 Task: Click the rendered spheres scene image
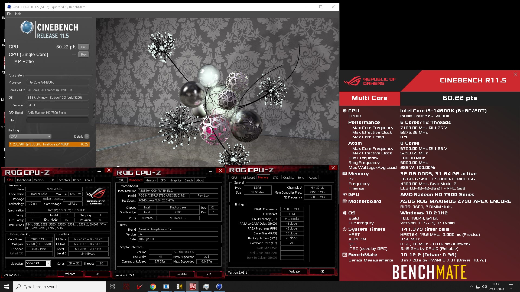(217, 92)
